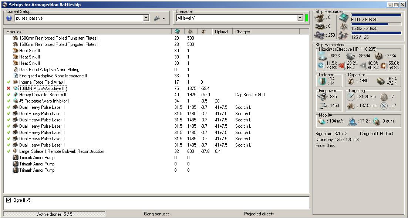Viewport: 408px width, 218px height.
Task: Click the turret hardpoints icon in Ship Resources
Action: 319,17
